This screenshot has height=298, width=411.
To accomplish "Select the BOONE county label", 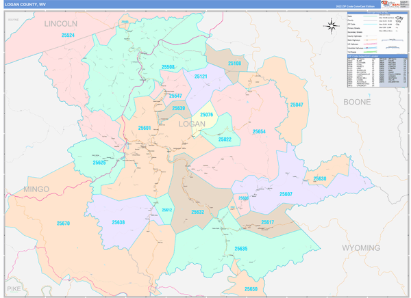I will point(357,102).
